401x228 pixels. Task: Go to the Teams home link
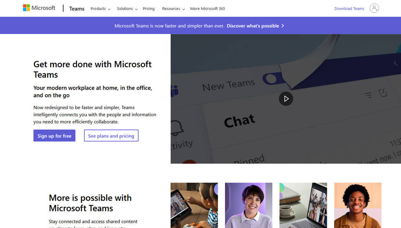[77, 9]
